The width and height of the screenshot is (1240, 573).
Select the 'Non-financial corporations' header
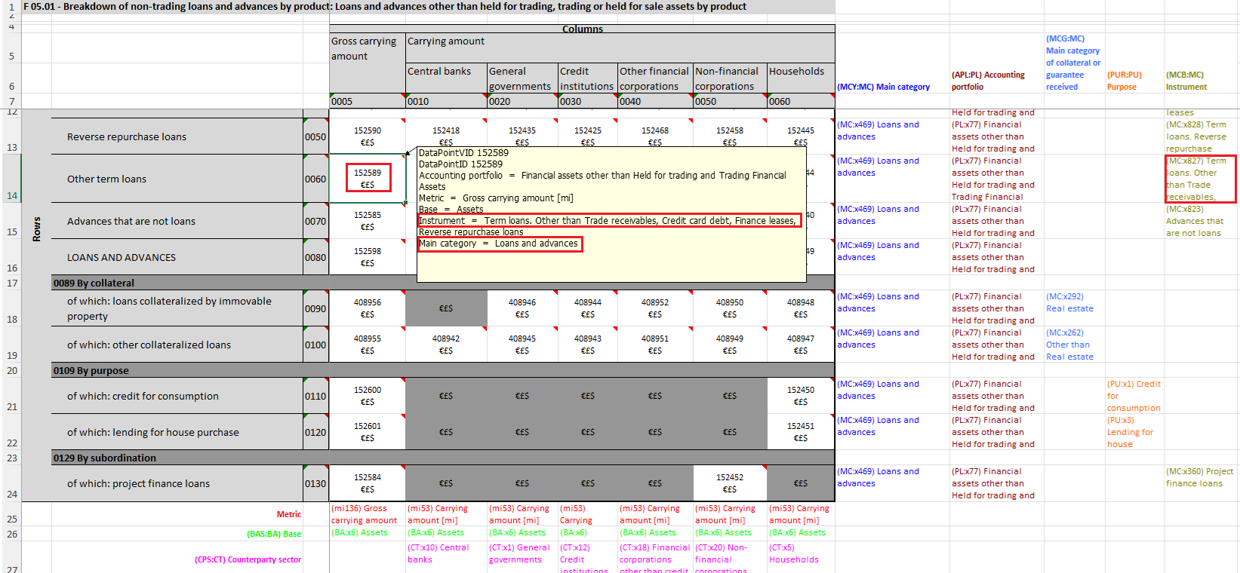click(x=730, y=78)
